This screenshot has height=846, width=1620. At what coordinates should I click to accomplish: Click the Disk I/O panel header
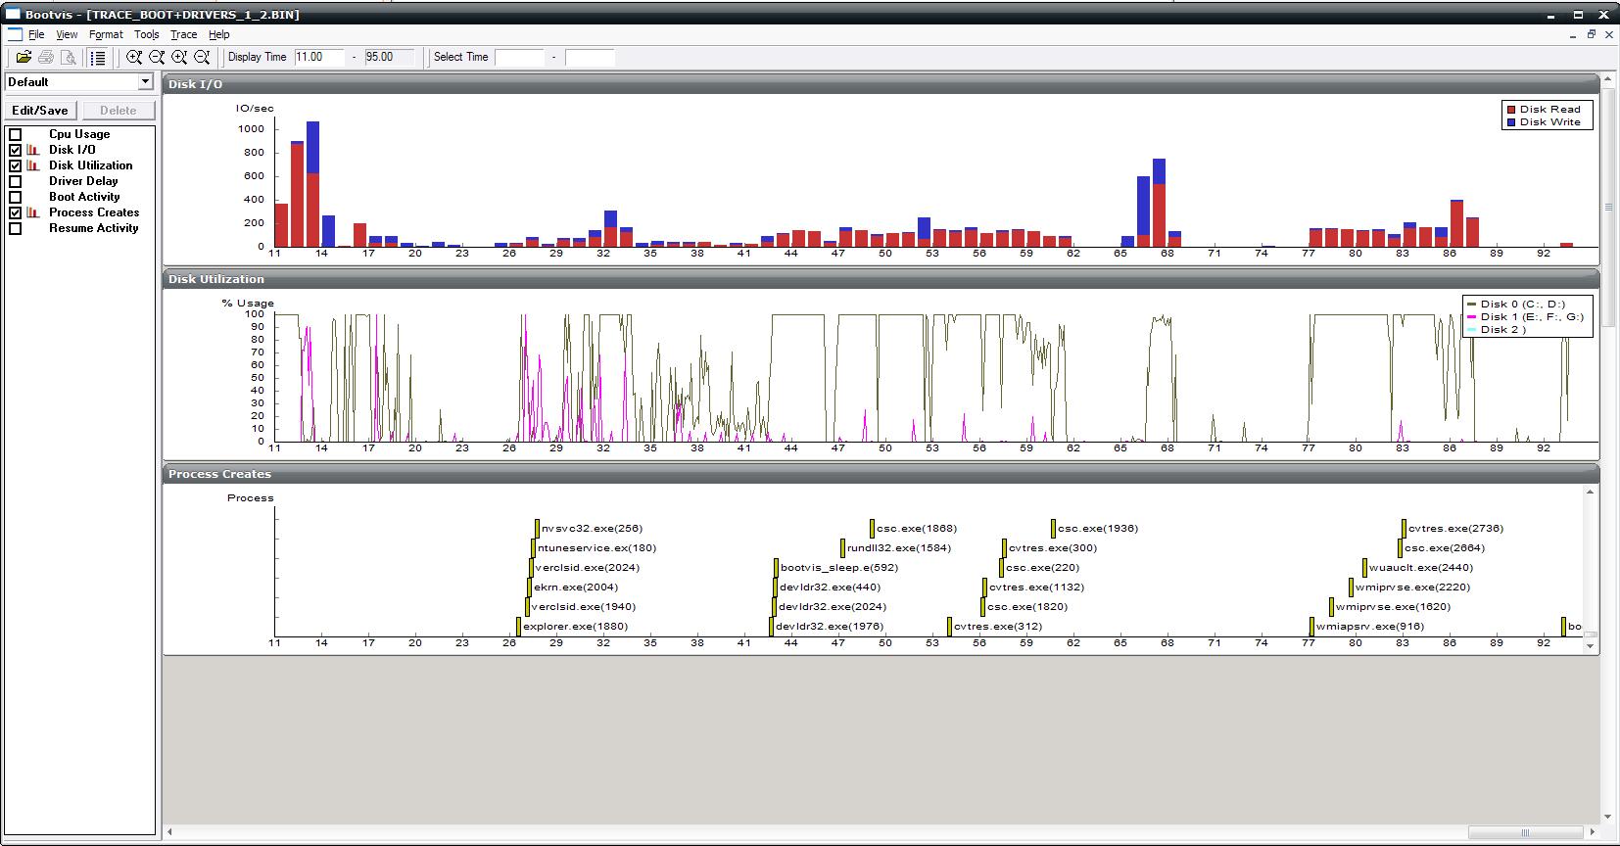[x=881, y=84]
